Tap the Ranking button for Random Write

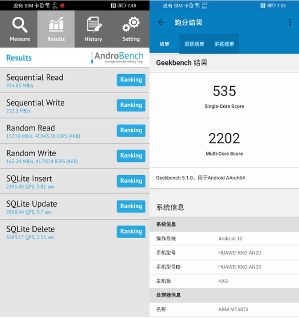point(131,156)
